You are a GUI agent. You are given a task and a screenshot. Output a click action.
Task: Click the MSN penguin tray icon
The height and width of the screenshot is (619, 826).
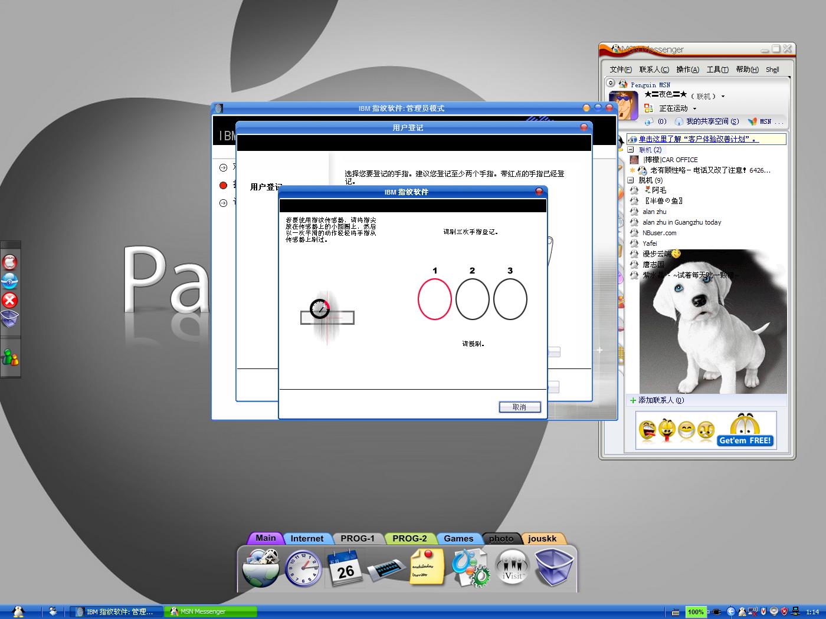(x=742, y=612)
